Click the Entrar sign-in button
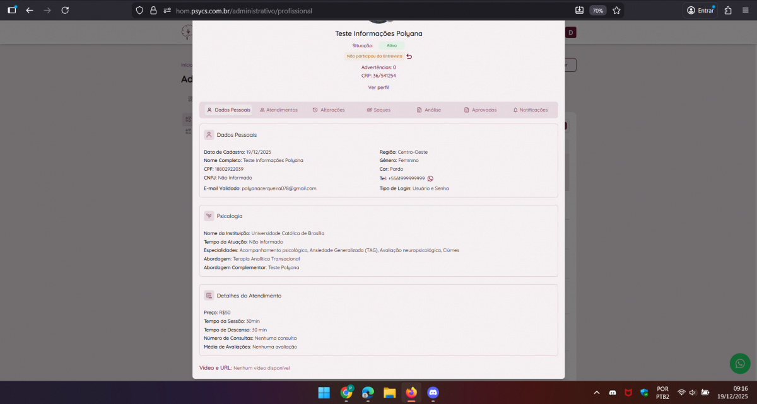757x404 pixels. [x=700, y=10]
